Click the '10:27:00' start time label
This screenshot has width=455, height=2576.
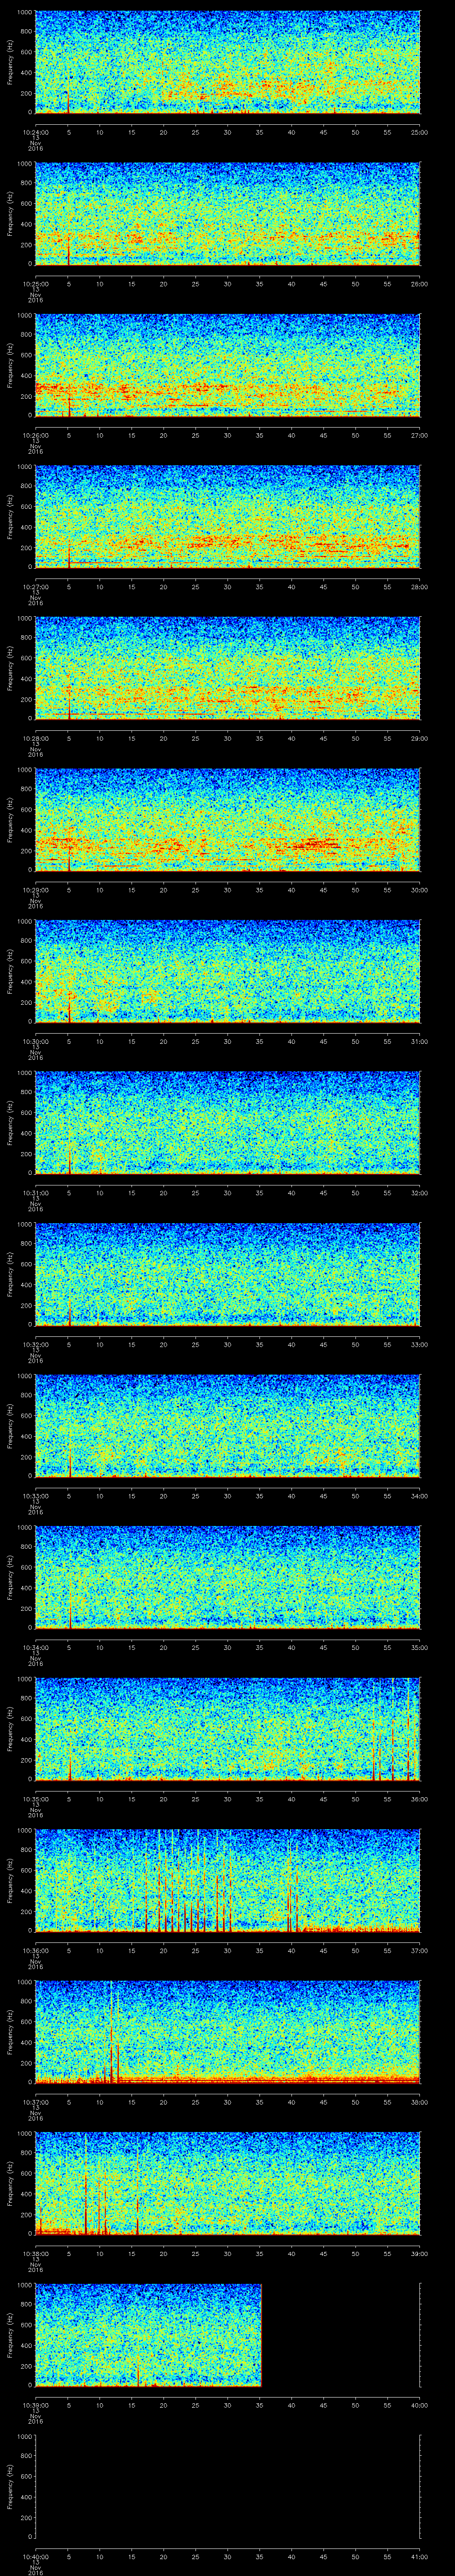[35, 587]
